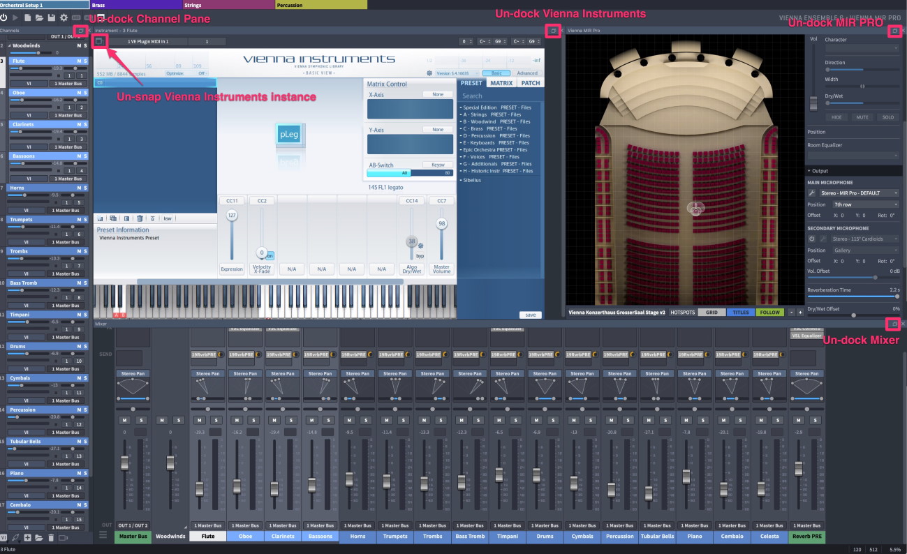
Task: Mute the Horns channel in channel list
Action: point(79,188)
